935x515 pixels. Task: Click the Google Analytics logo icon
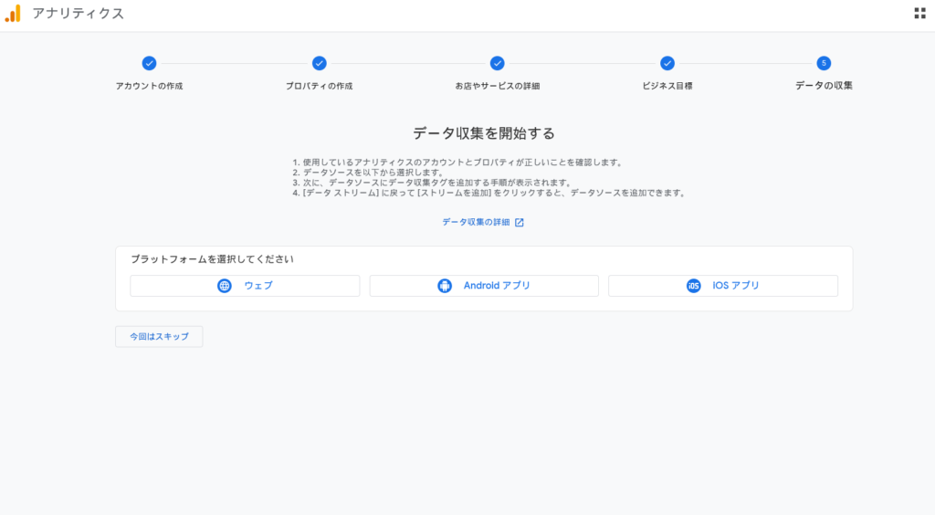(x=13, y=14)
